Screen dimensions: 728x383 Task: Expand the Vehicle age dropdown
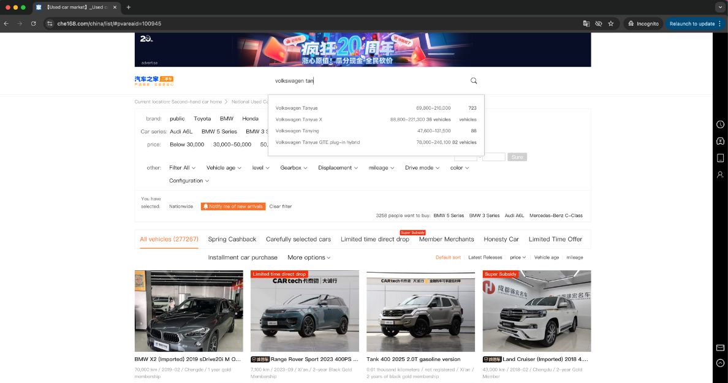(x=224, y=168)
